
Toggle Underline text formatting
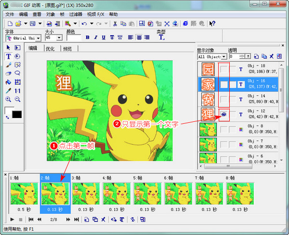104,38
